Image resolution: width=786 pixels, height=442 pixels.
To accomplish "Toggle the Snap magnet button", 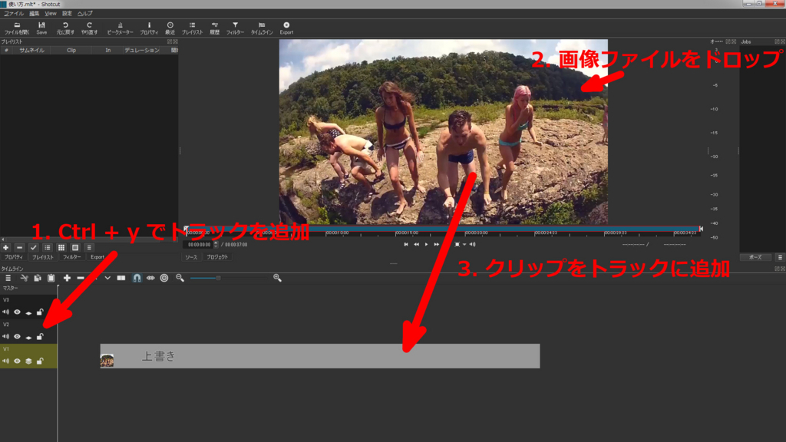I will pos(137,278).
